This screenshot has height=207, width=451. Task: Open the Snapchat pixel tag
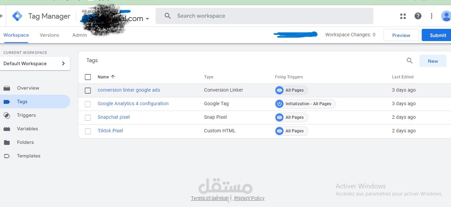(114, 117)
